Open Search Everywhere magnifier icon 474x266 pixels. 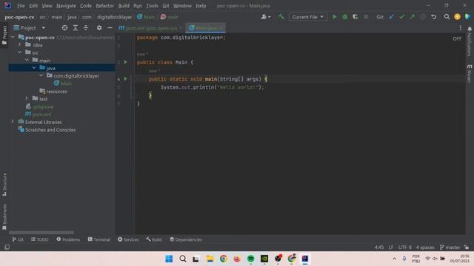[x=447, y=17]
